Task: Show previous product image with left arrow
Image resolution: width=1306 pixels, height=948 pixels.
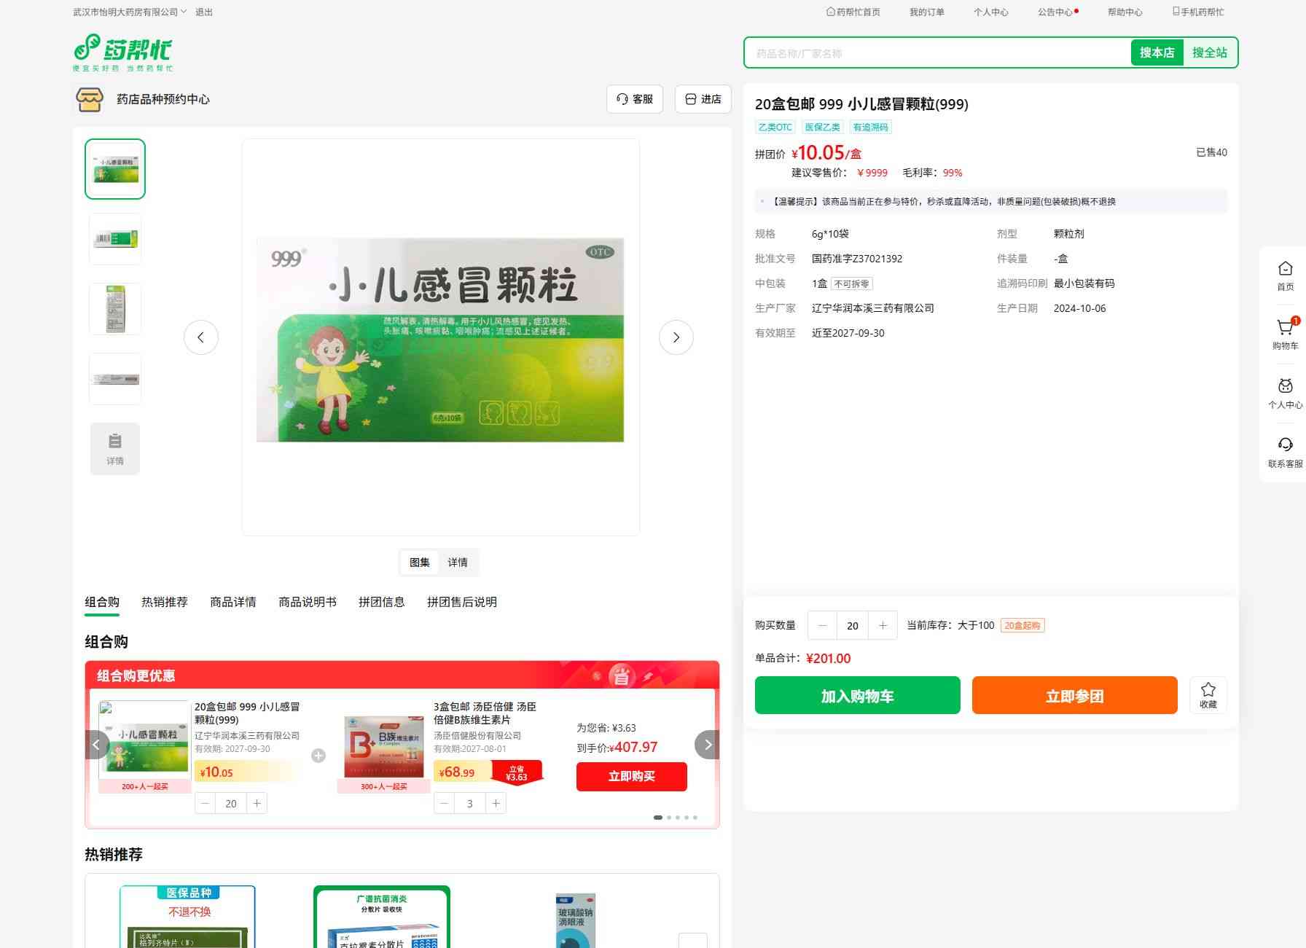Action: pyautogui.click(x=201, y=337)
